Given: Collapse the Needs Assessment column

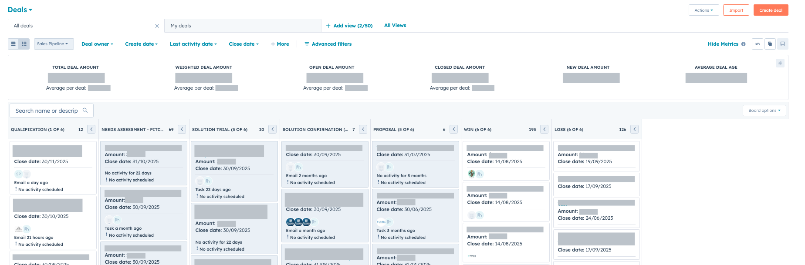Looking at the screenshot, I should coord(182,129).
